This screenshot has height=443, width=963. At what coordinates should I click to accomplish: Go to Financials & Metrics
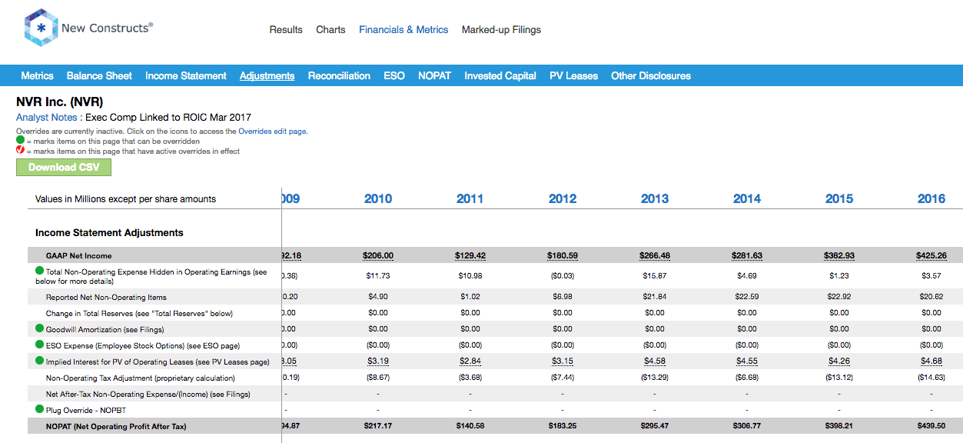(403, 30)
